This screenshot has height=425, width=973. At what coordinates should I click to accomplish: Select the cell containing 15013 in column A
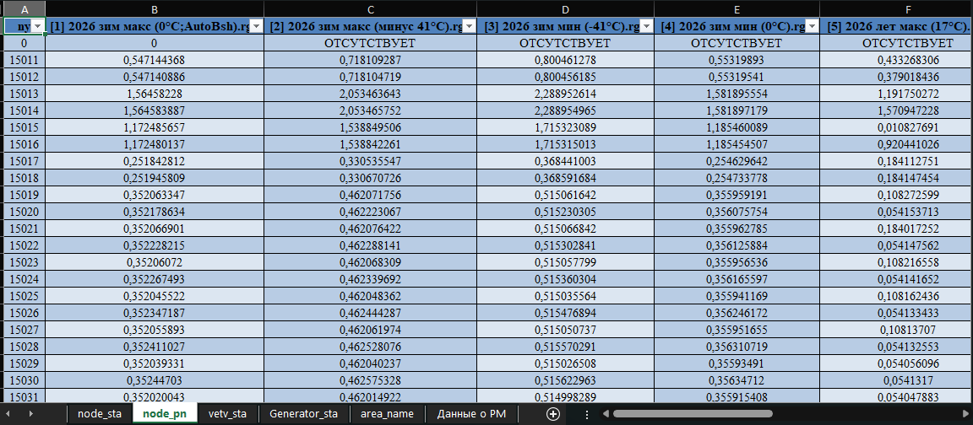tap(23, 93)
